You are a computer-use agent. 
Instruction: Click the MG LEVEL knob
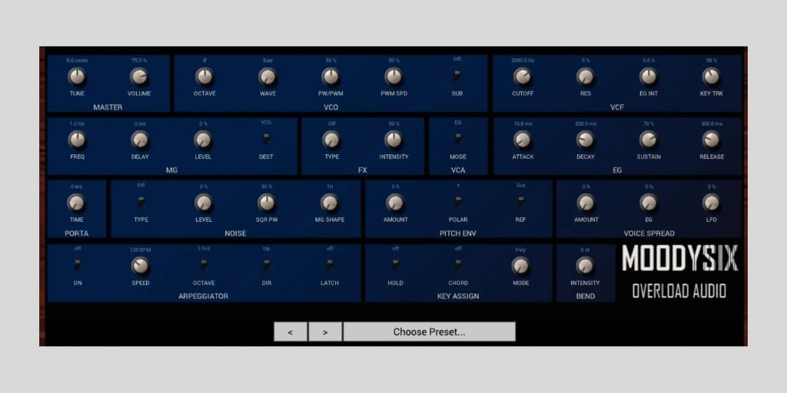(203, 140)
